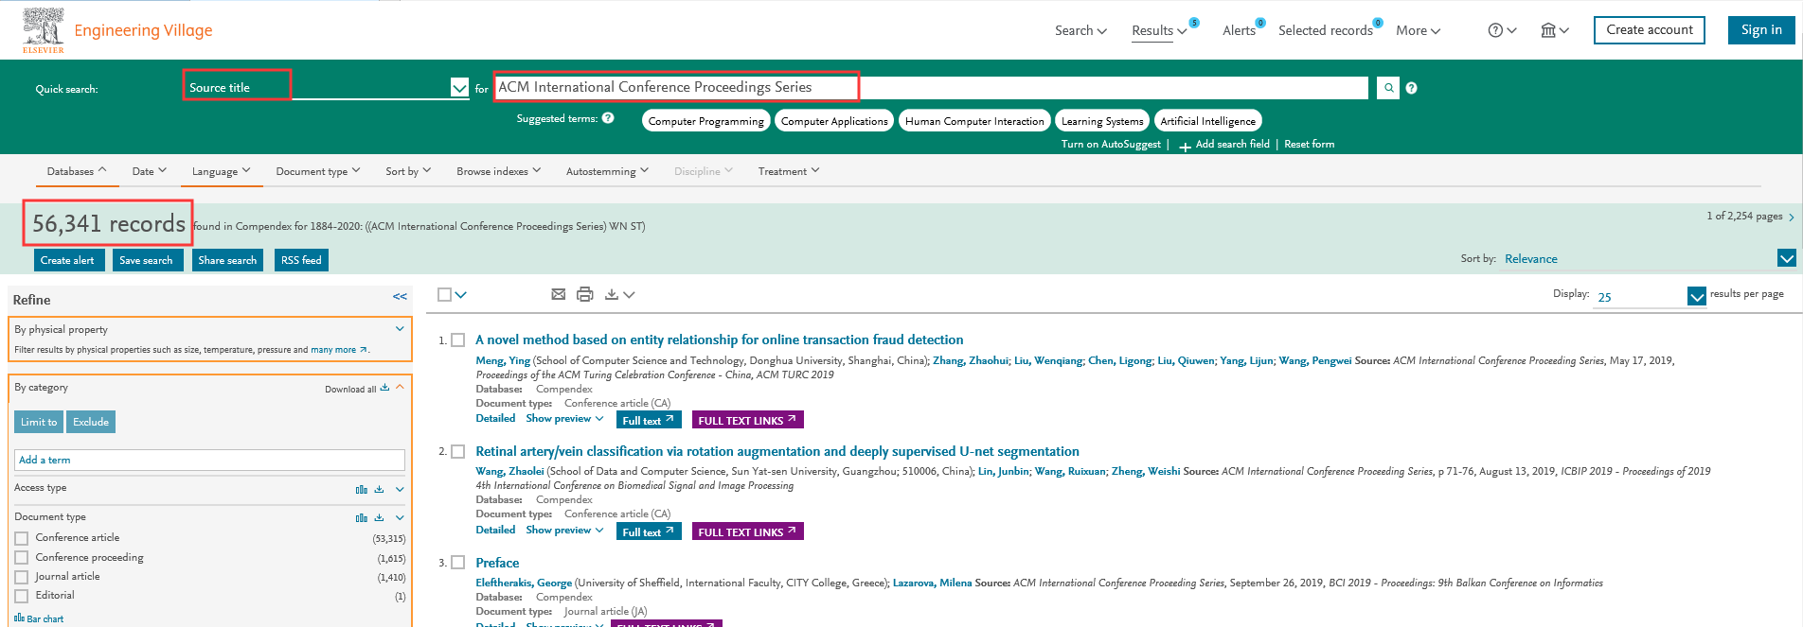
Task: Select the Computer Programming suggested term
Action: (706, 121)
